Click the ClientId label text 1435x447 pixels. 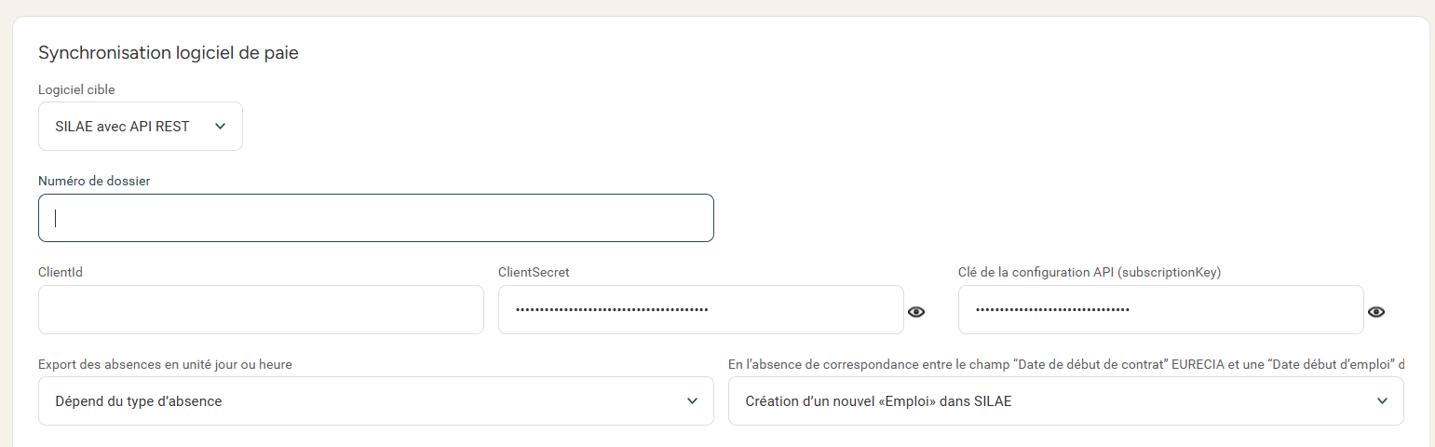click(x=61, y=272)
